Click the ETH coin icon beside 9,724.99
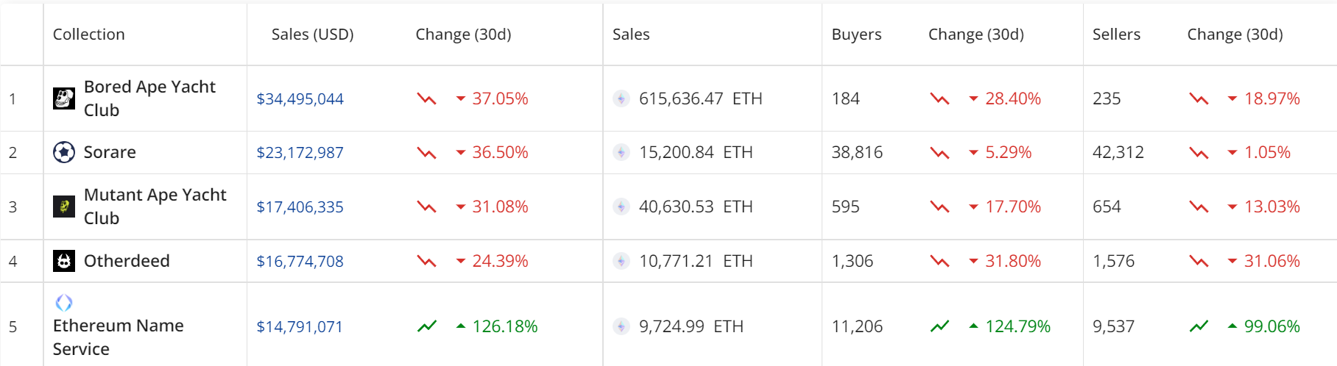The height and width of the screenshot is (366, 1337). pos(621,326)
